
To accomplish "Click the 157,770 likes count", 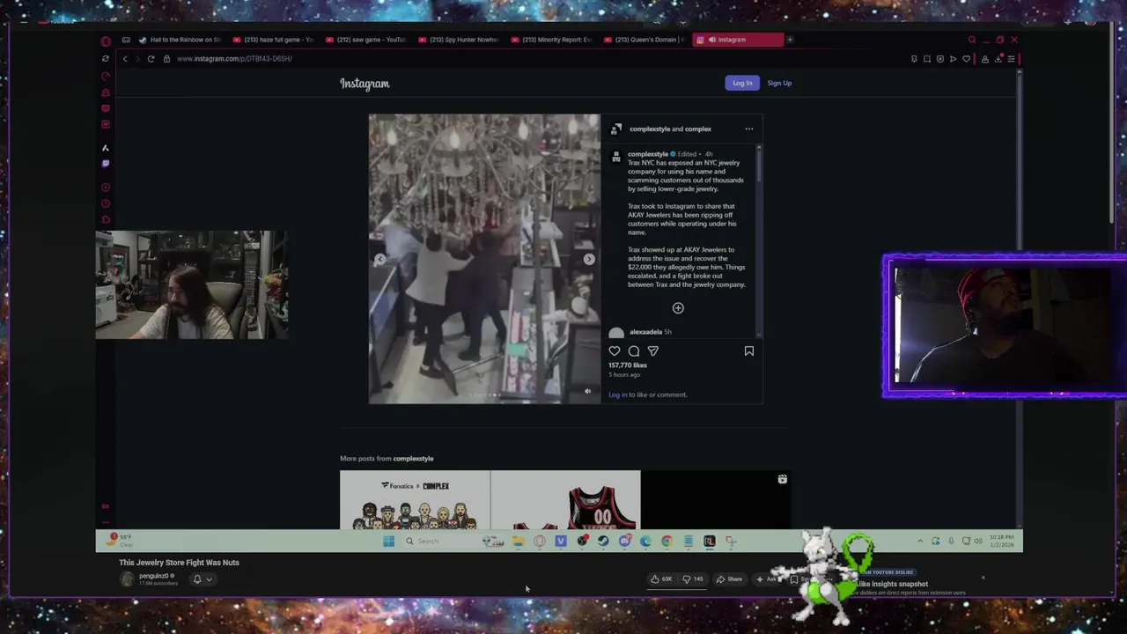I will point(628,365).
